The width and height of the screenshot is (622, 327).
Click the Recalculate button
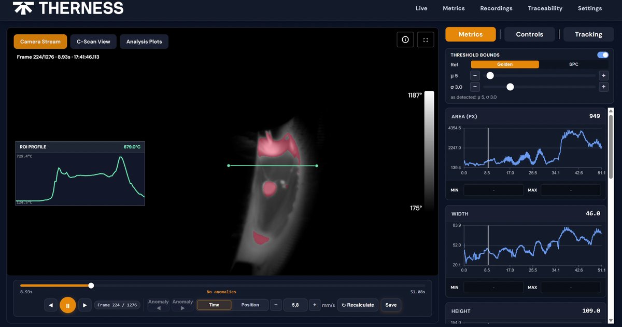point(358,305)
